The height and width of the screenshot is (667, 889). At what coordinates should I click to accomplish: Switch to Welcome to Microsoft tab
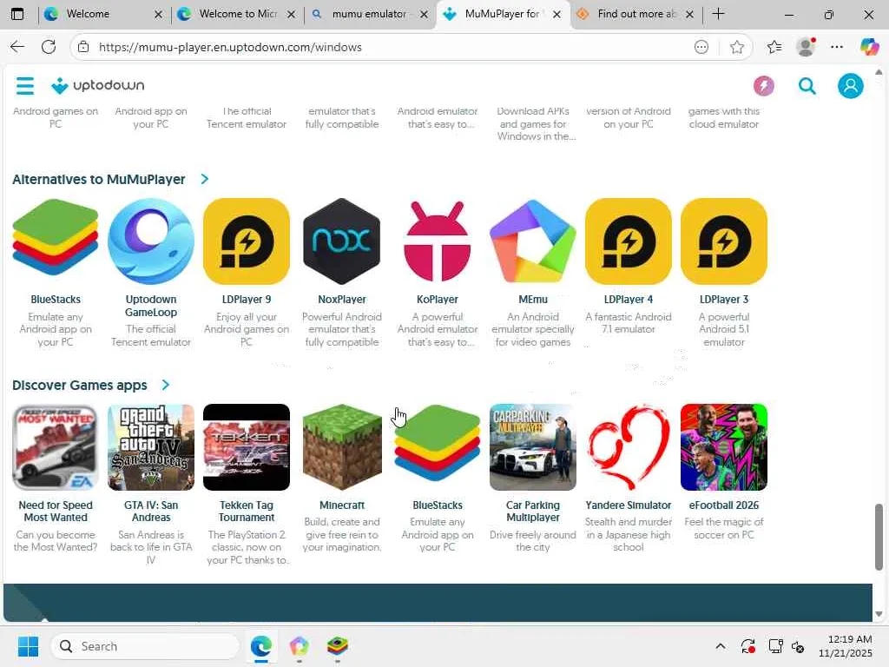pyautogui.click(x=237, y=14)
